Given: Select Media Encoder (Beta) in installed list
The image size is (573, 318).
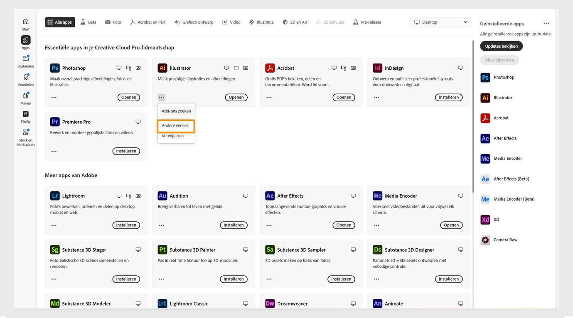Looking at the screenshot, I should click(x=507, y=199).
